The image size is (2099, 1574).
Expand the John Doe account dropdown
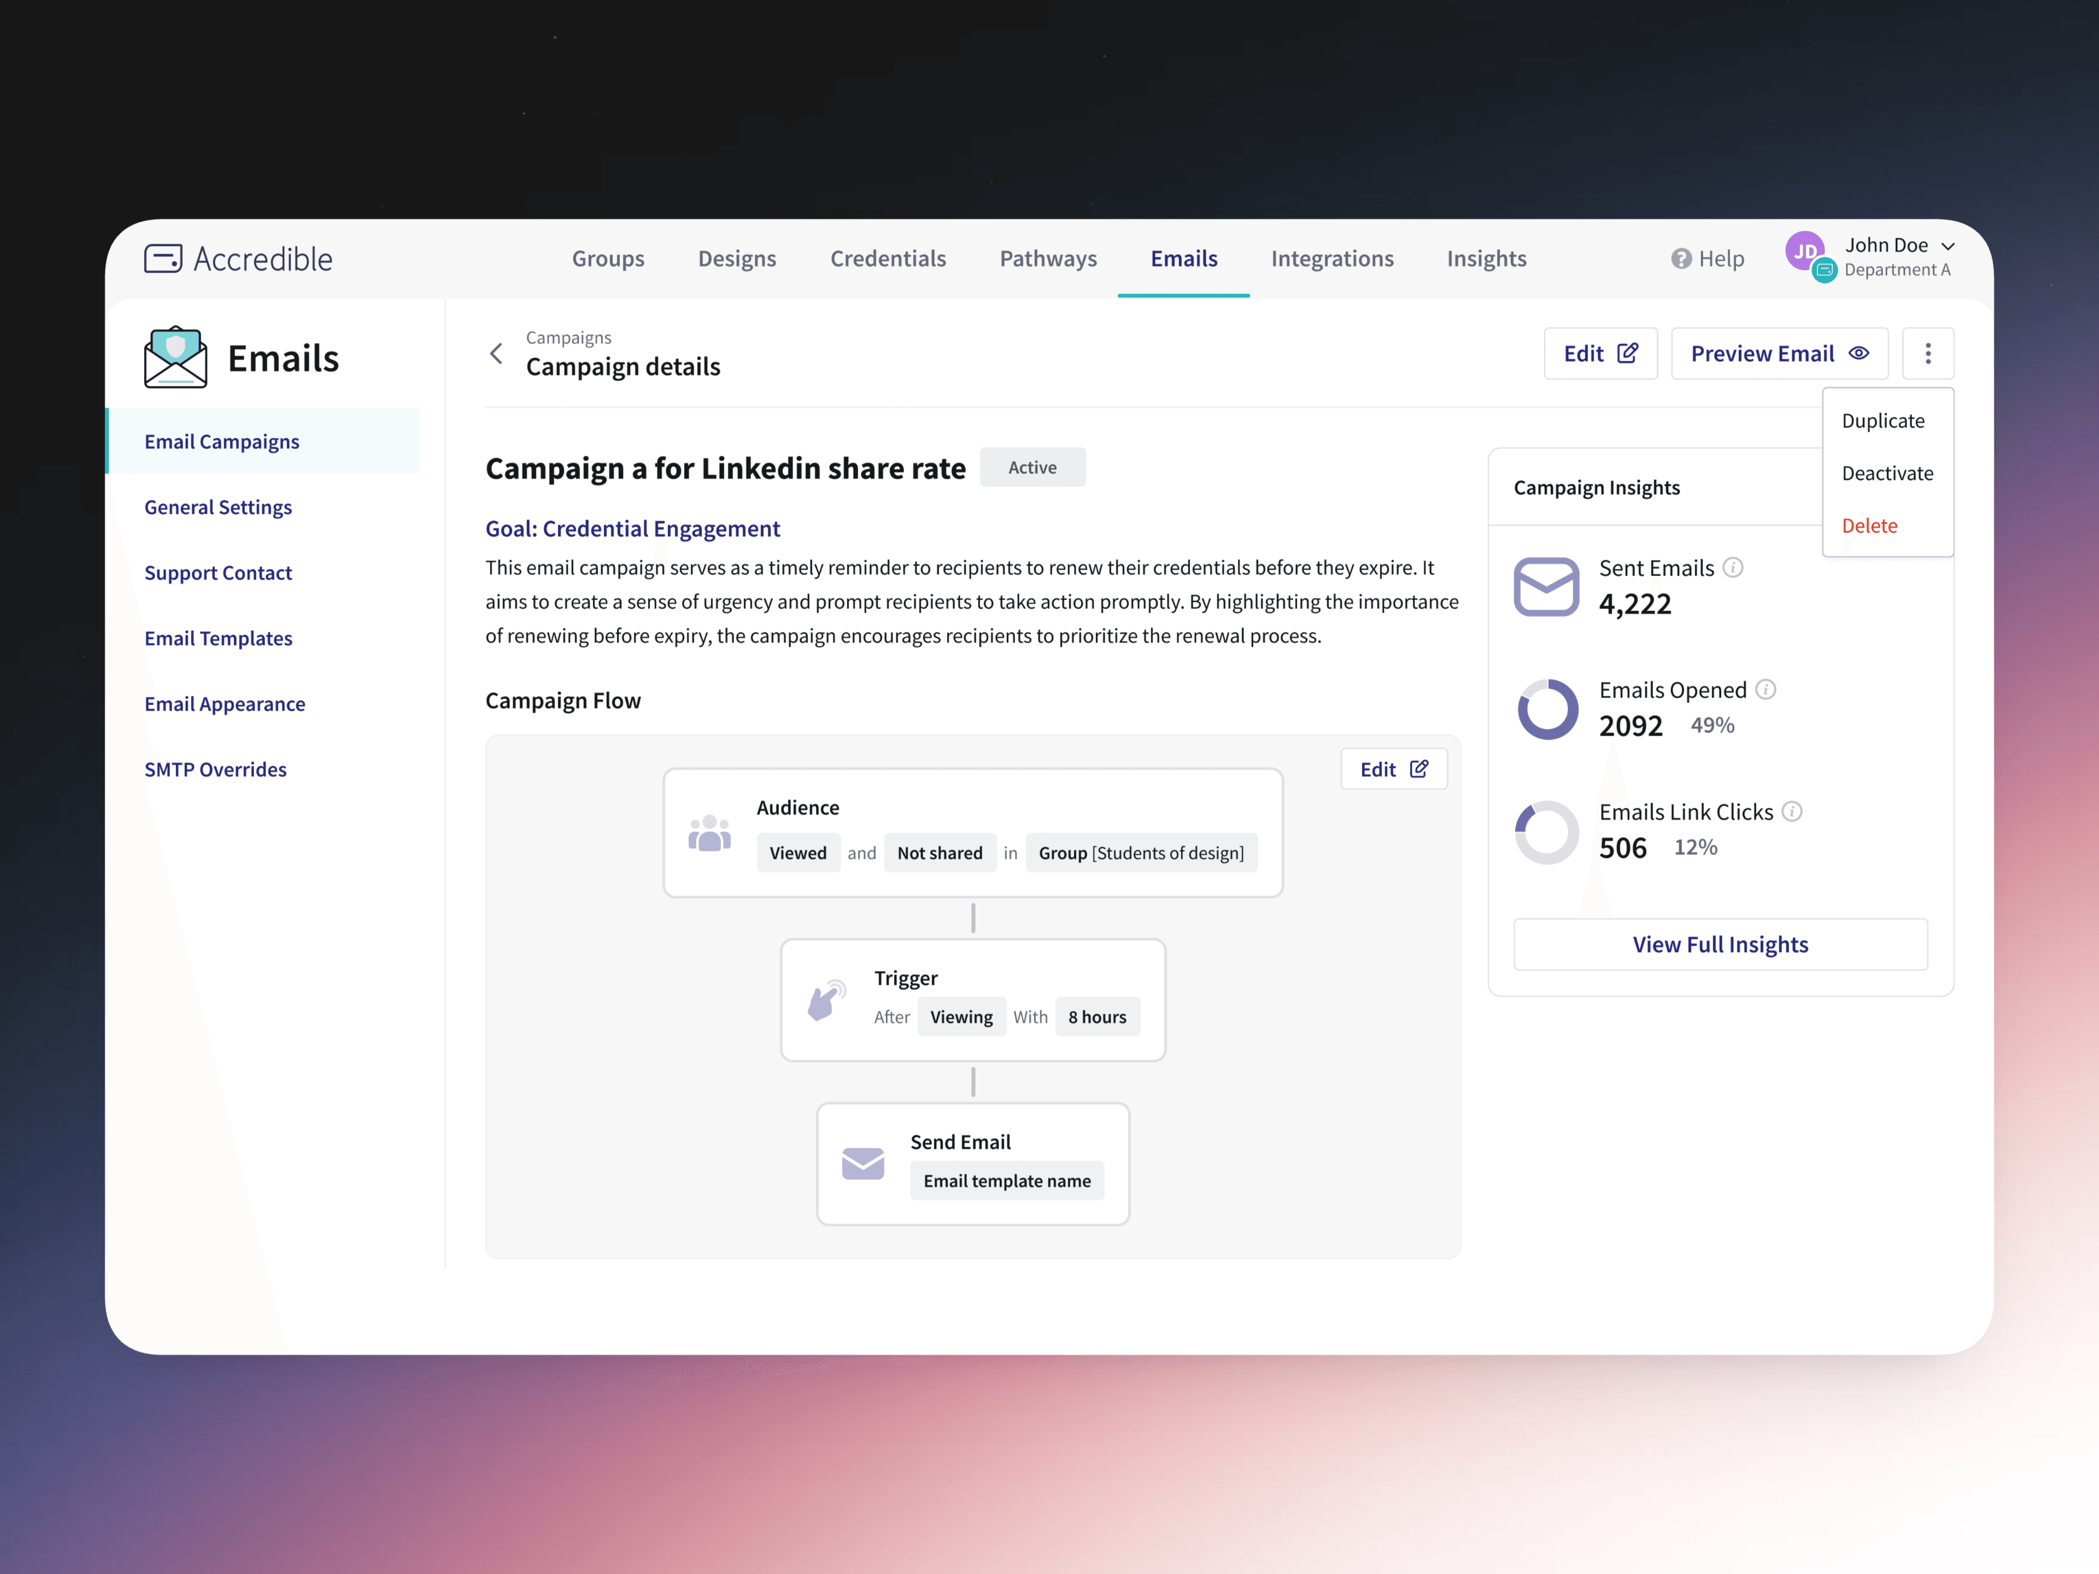[x=1948, y=246]
